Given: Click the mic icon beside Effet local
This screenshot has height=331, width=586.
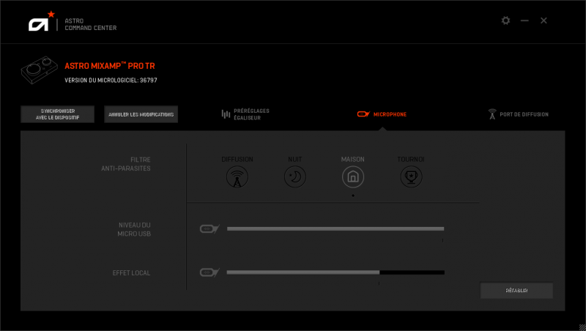Looking at the screenshot, I should point(209,272).
